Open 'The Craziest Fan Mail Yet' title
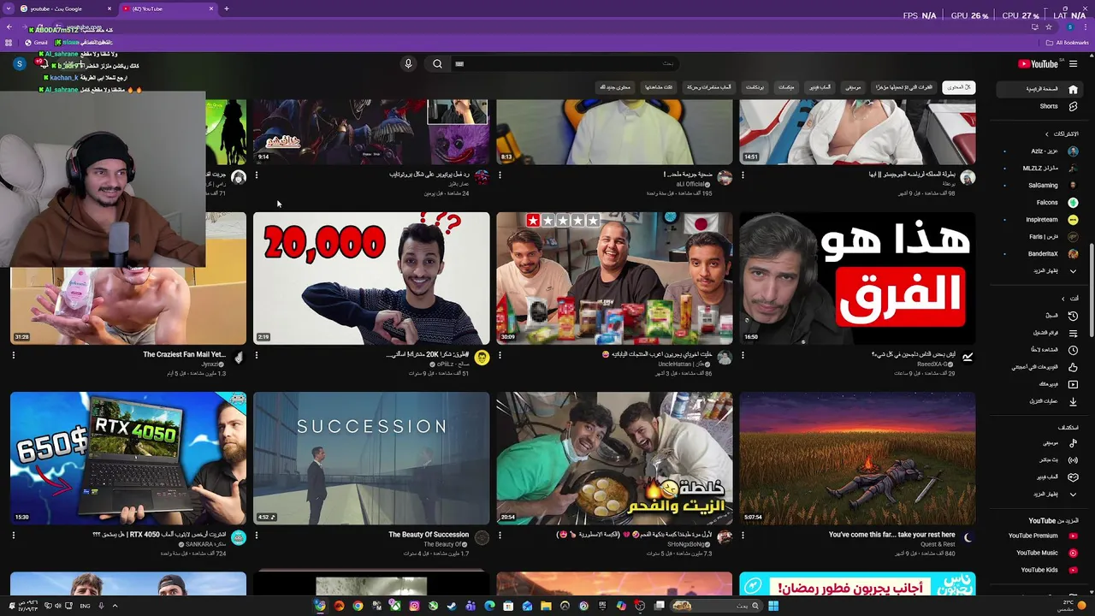Screen dimensions: 1095x616 click(x=184, y=354)
